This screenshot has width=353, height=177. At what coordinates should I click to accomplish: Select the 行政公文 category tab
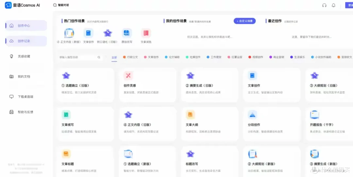[x=130, y=57]
